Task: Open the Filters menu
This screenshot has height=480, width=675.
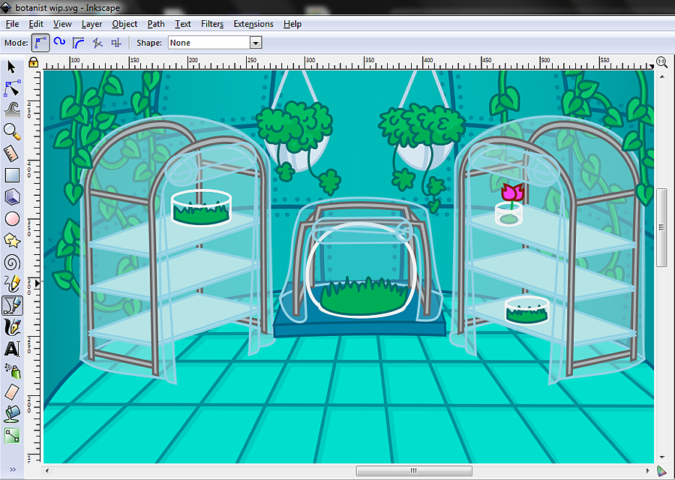Action: click(x=211, y=24)
